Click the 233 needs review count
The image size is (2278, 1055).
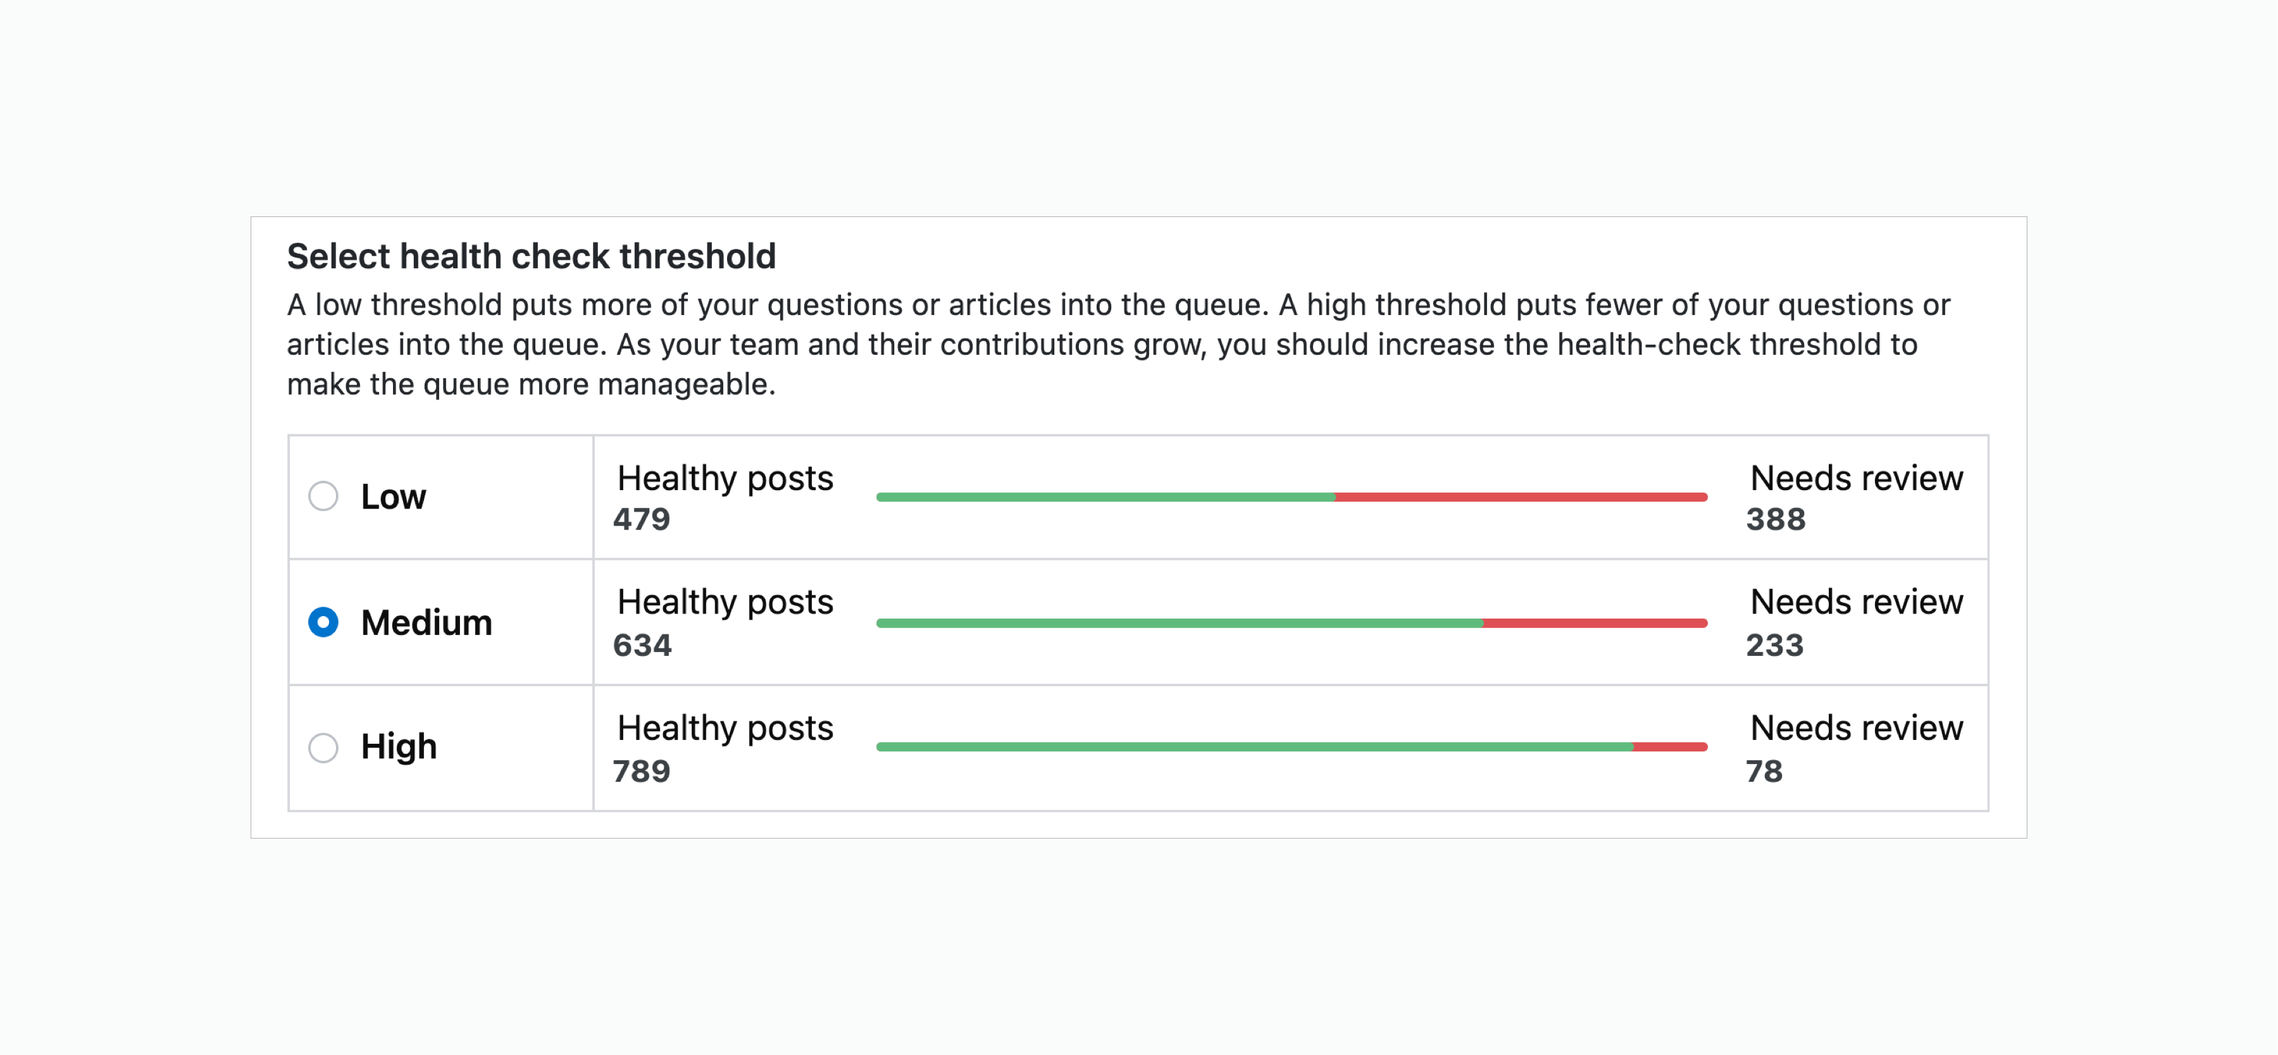coord(1775,646)
